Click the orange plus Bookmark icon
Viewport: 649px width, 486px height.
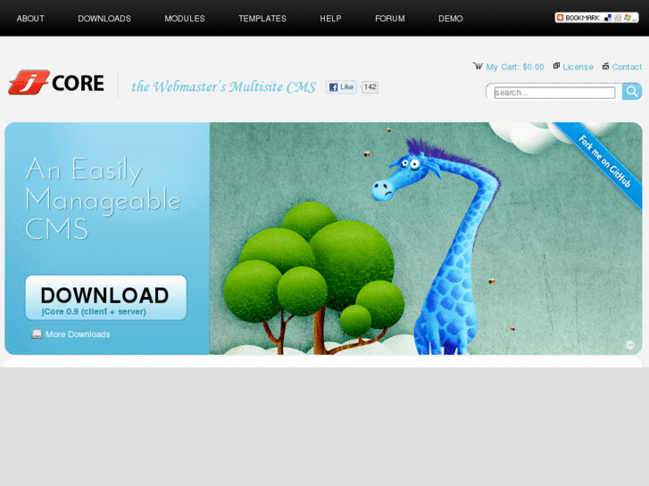point(560,17)
